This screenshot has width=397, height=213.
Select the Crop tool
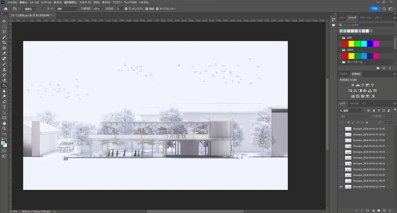coord(4,43)
